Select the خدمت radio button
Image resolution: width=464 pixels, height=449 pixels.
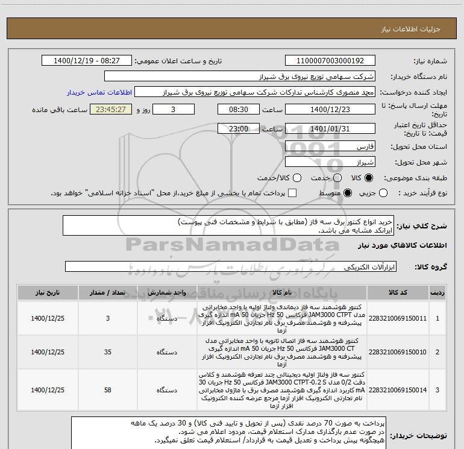[337, 178]
